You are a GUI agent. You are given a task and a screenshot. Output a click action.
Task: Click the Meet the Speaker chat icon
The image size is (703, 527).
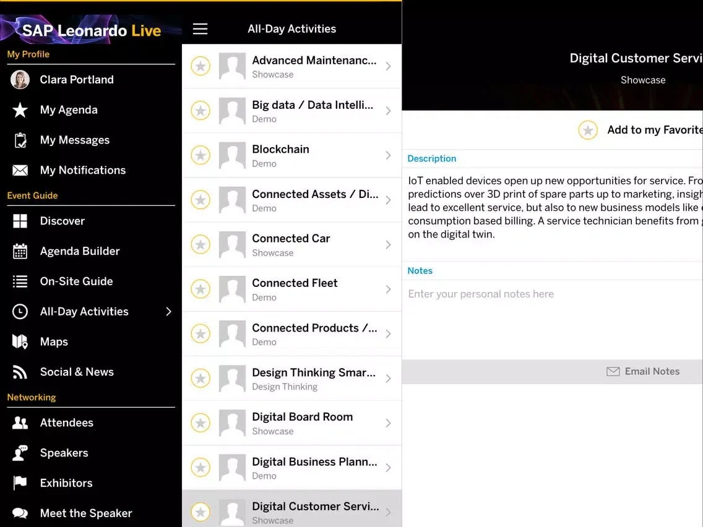(x=20, y=513)
